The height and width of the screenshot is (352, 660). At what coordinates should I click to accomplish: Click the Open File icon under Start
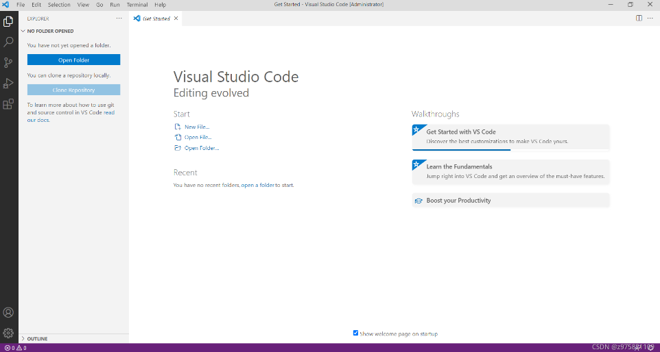[178, 137]
